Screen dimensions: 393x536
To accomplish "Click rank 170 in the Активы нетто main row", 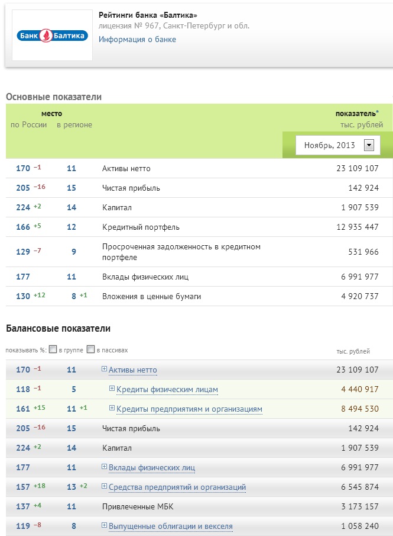I will [x=23, y=169].
